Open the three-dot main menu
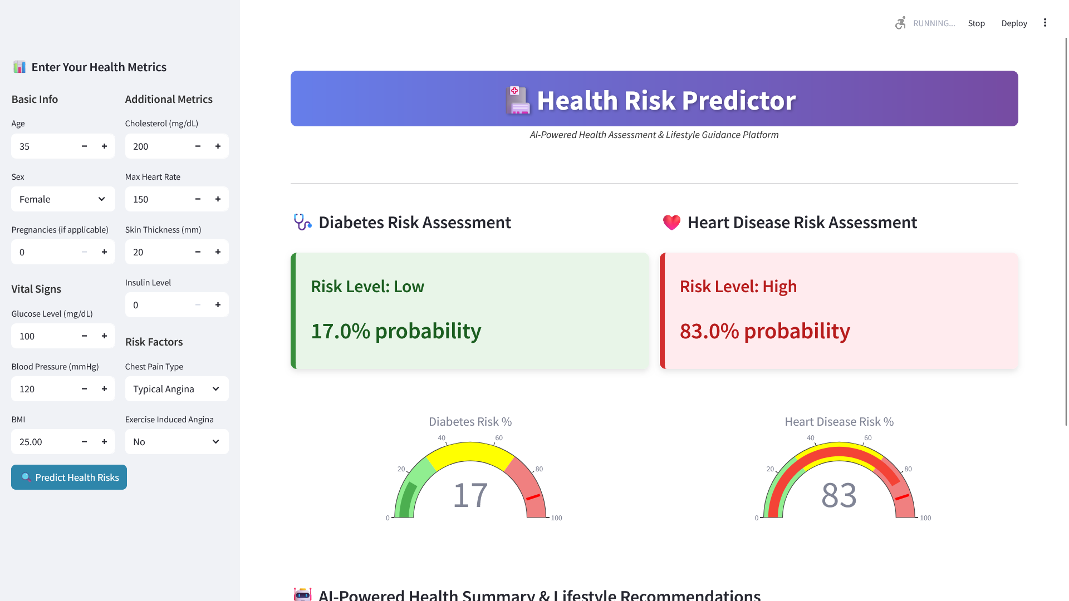Viewport: 1069px width, 601px height. click(1045, 23)
